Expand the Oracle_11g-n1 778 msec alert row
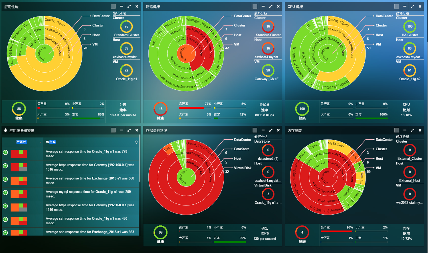Viewport: 428px width, 253px height. pyautogui.click(x=5, y=152)
